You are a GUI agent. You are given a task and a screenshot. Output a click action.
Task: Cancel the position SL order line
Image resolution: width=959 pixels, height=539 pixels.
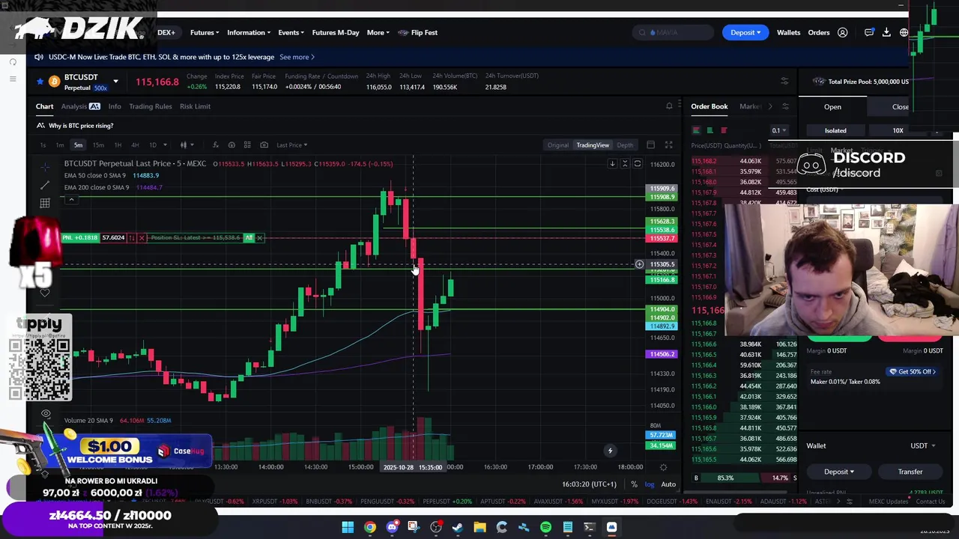pos(259,238)
